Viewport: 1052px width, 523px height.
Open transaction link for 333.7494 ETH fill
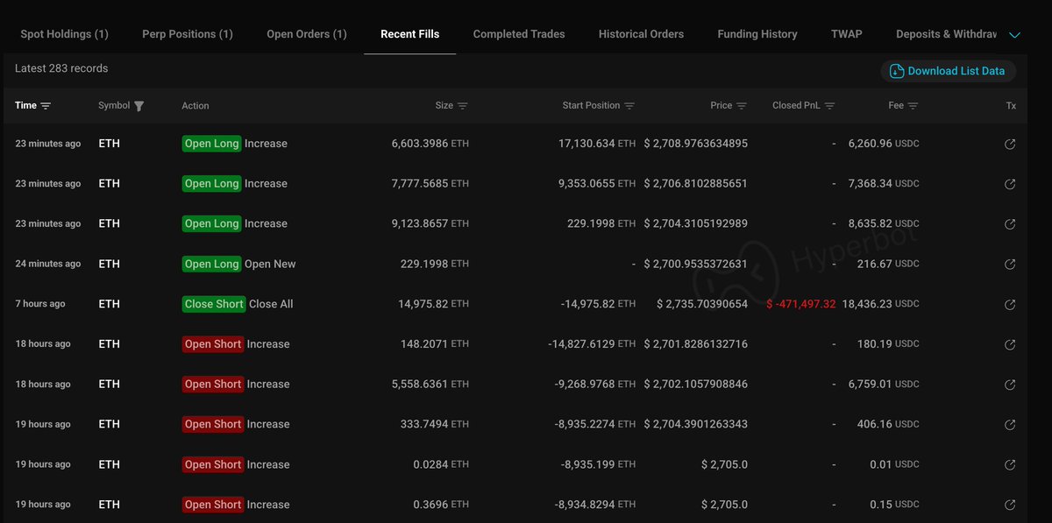pyautogui.click(x=1010, y=424)
